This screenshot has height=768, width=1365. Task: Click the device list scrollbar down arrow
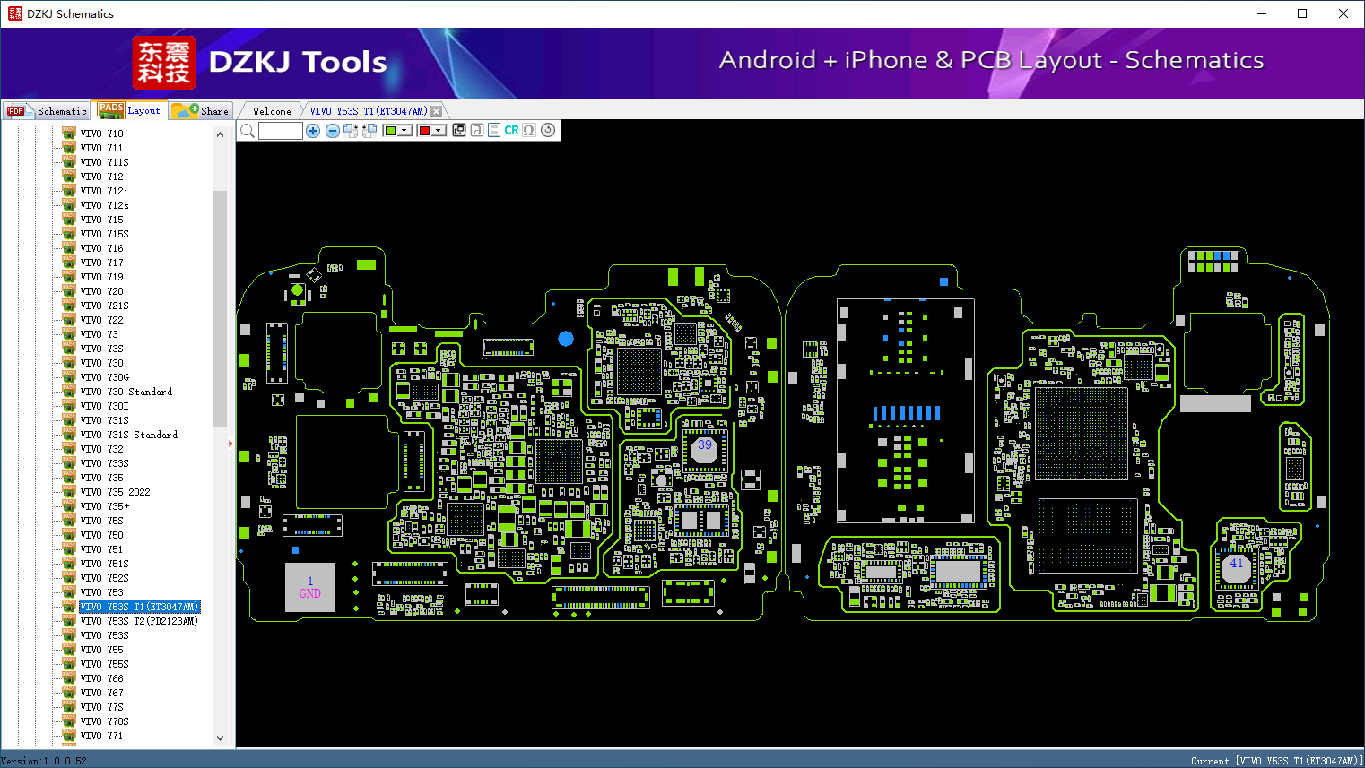pyautogui.click(x=220, y=738)
